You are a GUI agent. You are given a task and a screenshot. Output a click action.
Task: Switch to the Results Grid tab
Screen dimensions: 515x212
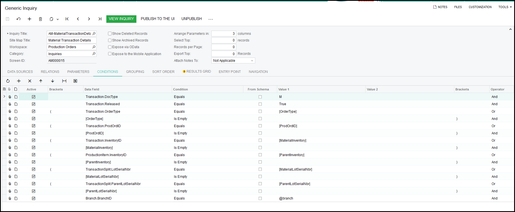pyautogui.click(x=198, y=72)
